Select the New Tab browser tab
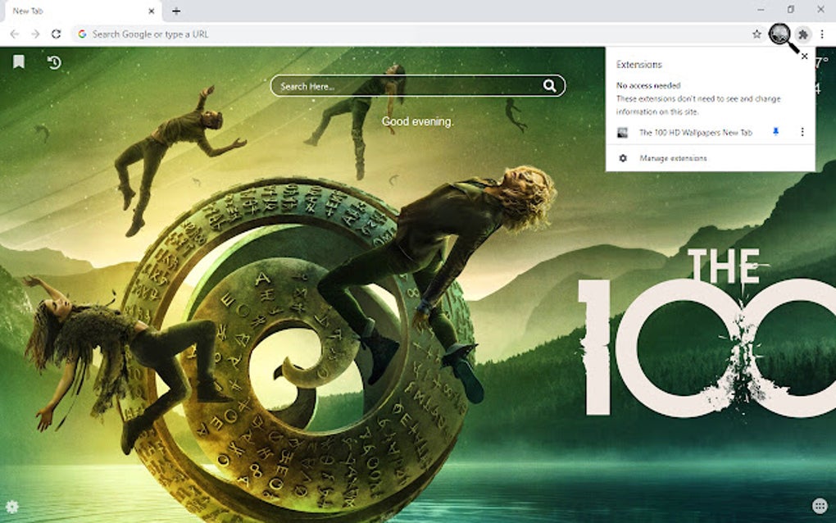 pyautogui.click(x=82, y=11)
